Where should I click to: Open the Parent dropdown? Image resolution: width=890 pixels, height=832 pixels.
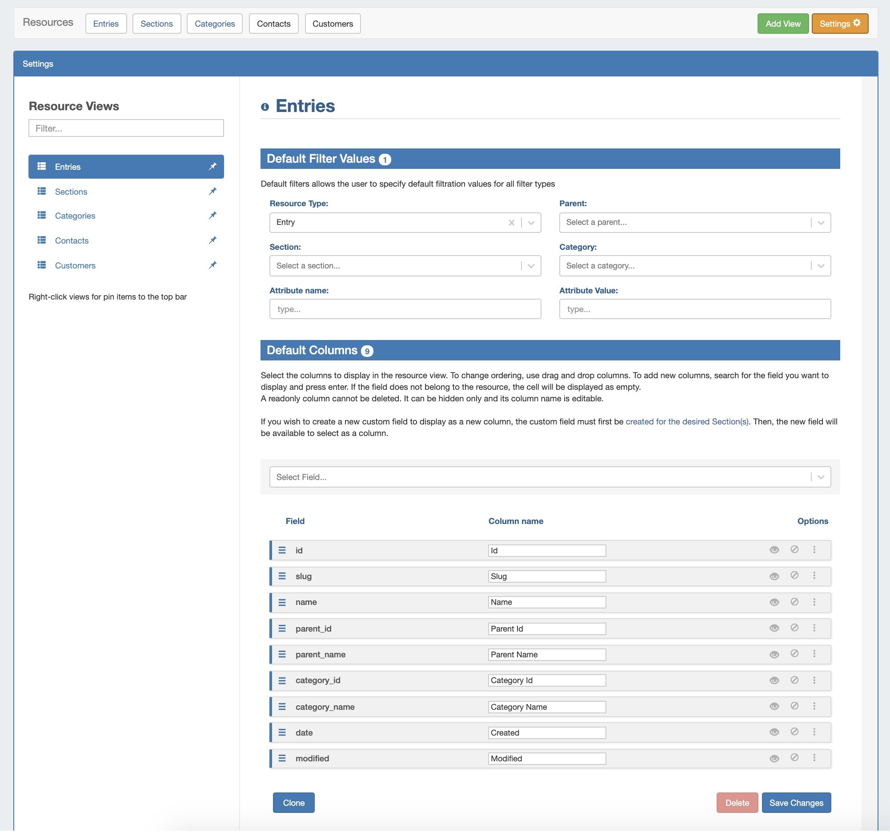click(x=695, y=223)
